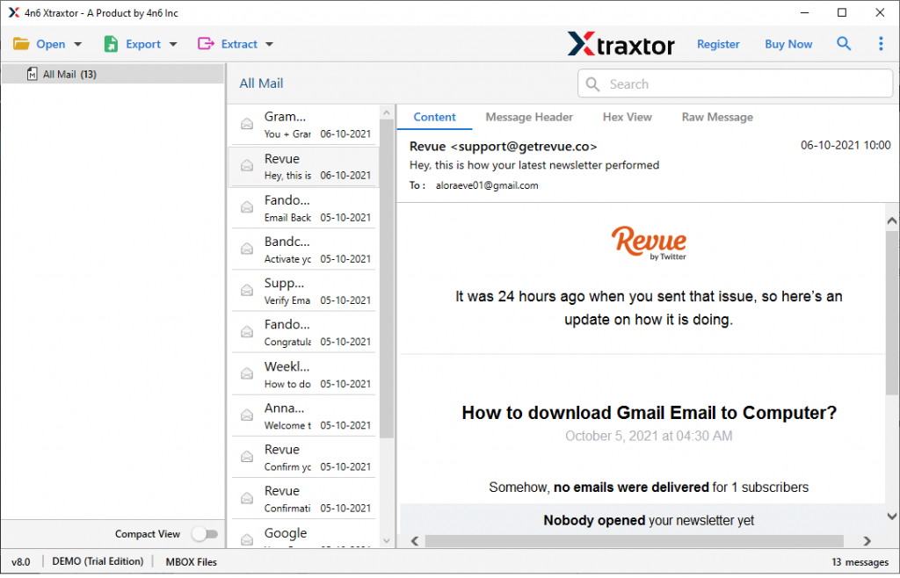Select the All Mail mailbox icon
This screenshot has height=578, width=900.
[x=34, y=72]
